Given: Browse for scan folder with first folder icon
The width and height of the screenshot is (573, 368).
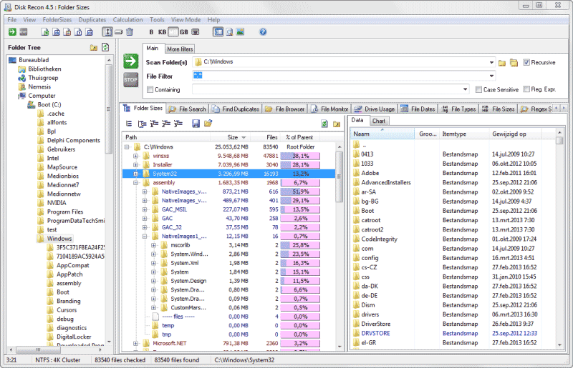Looking at the screenshot, I should point(502,63).
